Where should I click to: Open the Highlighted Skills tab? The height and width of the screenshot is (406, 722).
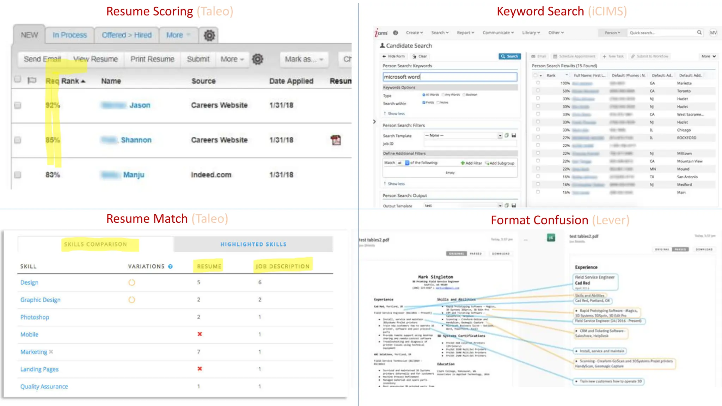tap(253, 244)
